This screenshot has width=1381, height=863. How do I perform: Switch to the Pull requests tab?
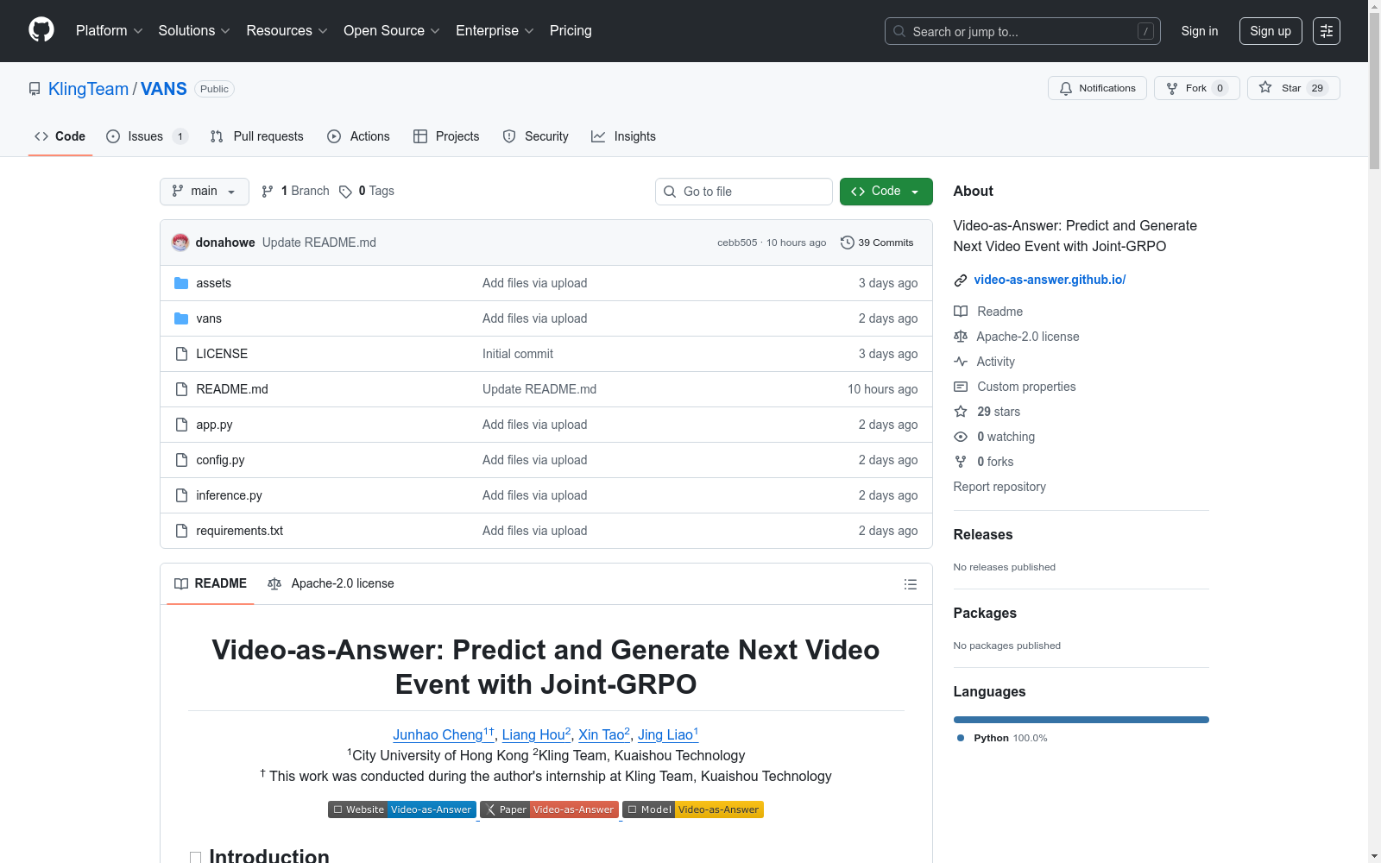click(x=257, y=136)
